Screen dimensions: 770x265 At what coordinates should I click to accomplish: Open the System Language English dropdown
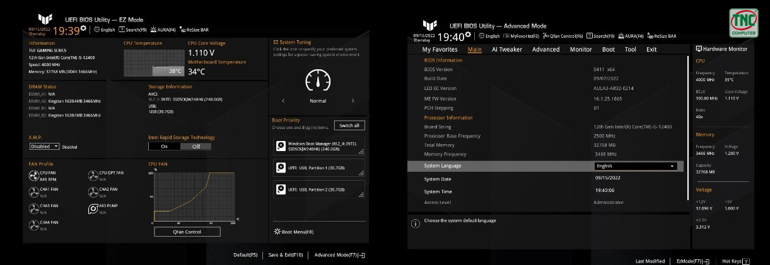tap(636, 166)
